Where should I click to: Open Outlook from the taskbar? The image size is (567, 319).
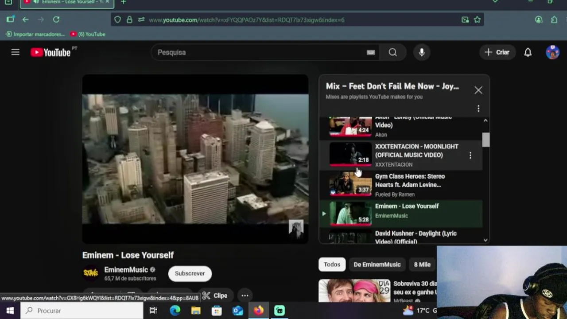coord(238,311)
